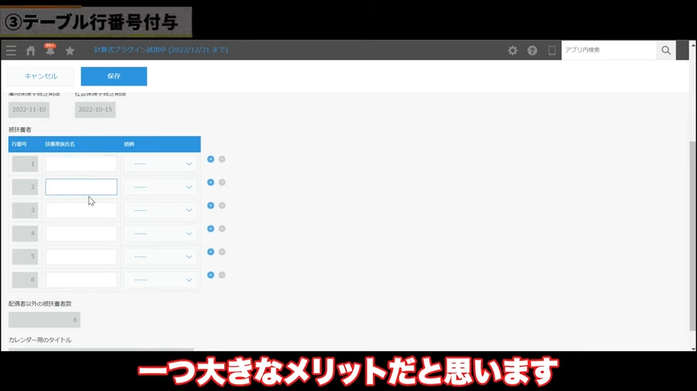Click the カレンダー用のタイトル label
The width and height of the screenshot is (697, 391).
pos(40,340)
